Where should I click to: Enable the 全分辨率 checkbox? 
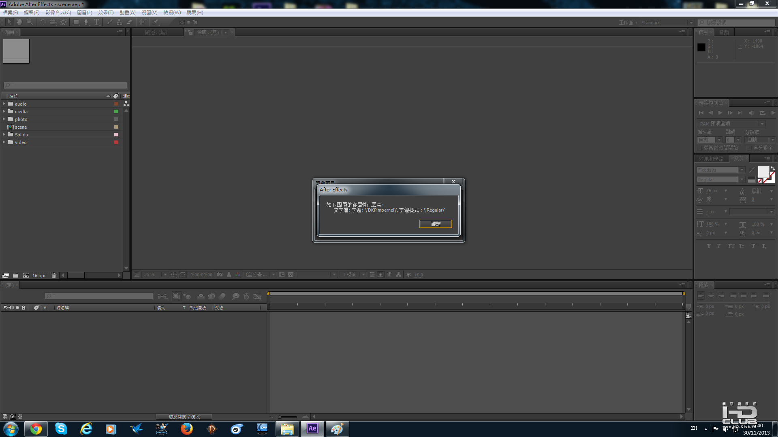[x=749, y=148]
